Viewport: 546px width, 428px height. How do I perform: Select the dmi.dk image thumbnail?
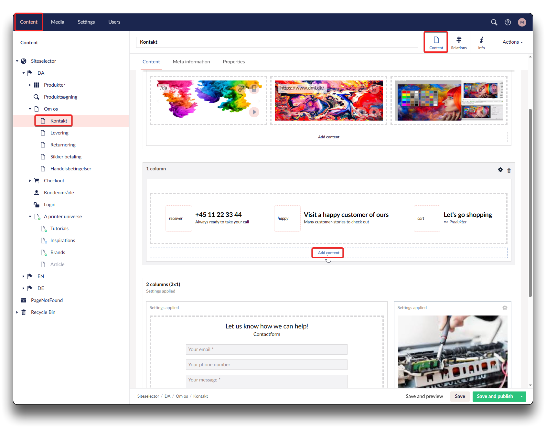pyautogui.click(x=328, y=101)
